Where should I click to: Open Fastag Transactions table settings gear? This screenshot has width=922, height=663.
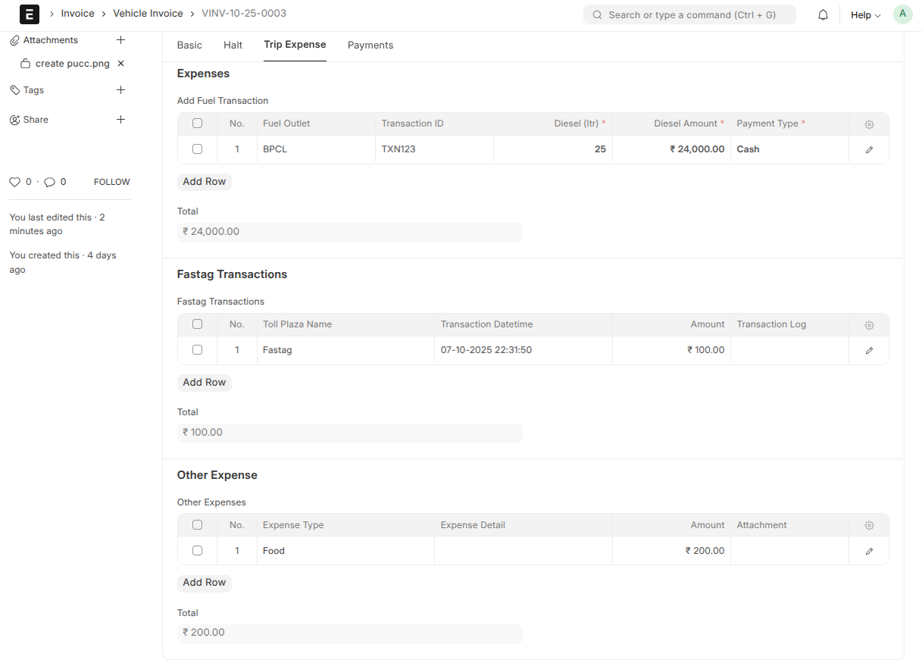click(x=869, y=325)
